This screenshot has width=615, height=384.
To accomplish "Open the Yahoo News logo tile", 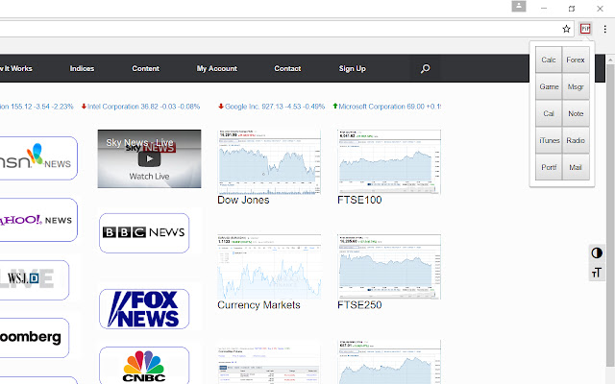I will pos(38,220).
